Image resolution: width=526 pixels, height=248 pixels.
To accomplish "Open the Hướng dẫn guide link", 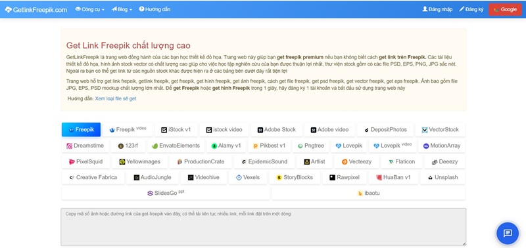I will tap(155, 9).
